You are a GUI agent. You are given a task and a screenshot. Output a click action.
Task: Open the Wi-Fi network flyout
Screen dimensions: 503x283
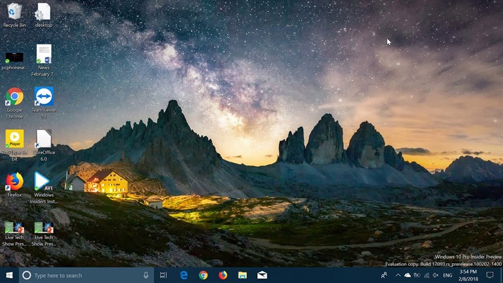(x=427, y=275)
